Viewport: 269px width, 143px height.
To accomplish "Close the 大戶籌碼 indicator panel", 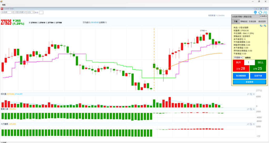I will (x=254, y=124).
